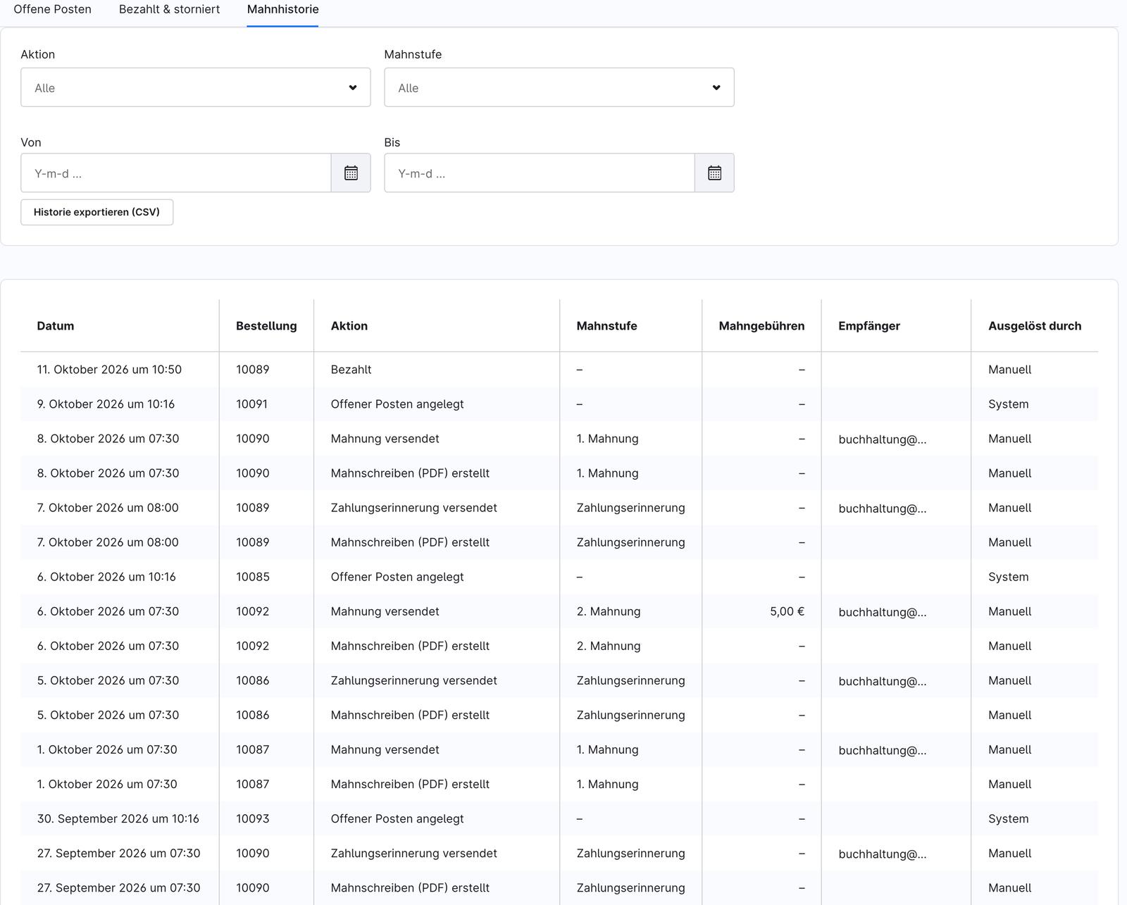Click the Bezahlt action cell
The image size is (1127, 905).
coord(351,370)
